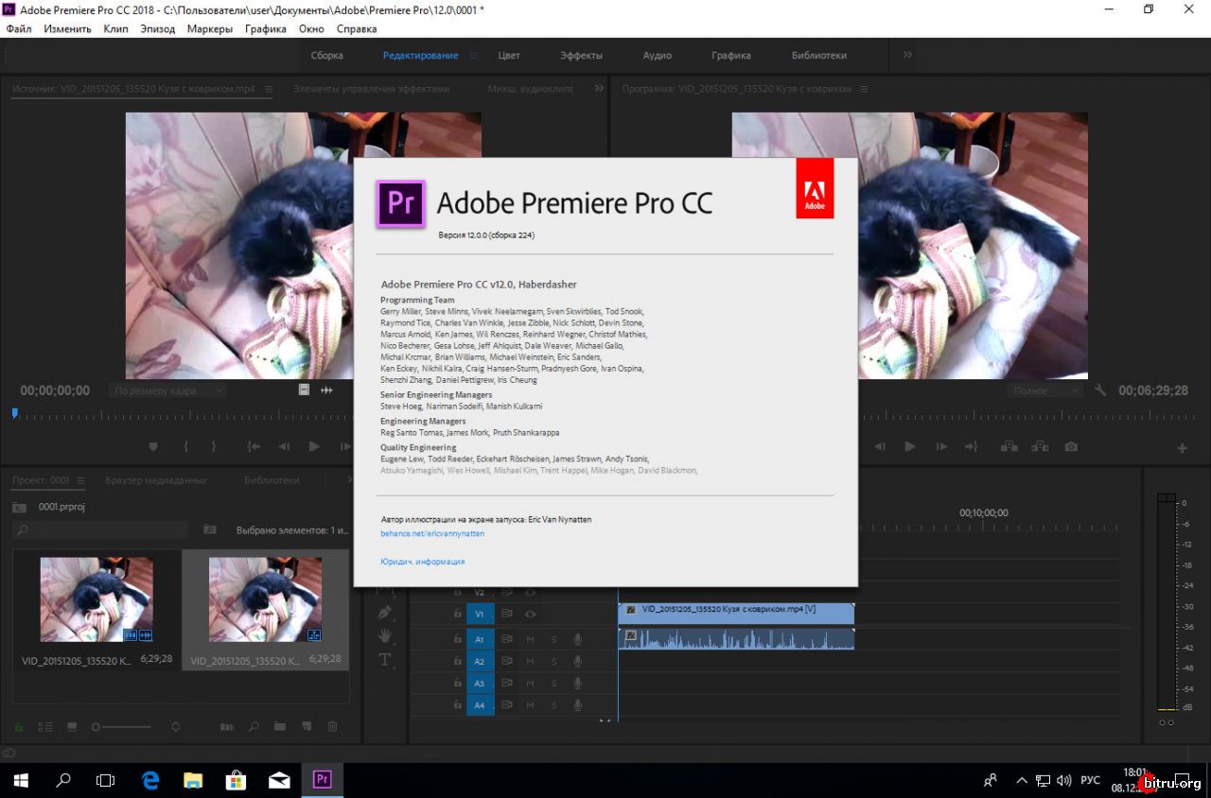Delete selected item with trash icon
Screen dimensions: 1211x798
pyautogui.click(x=332, y=727)
